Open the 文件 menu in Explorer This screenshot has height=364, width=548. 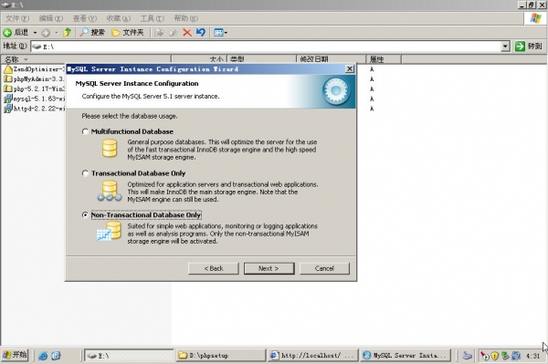click(17, 18)
